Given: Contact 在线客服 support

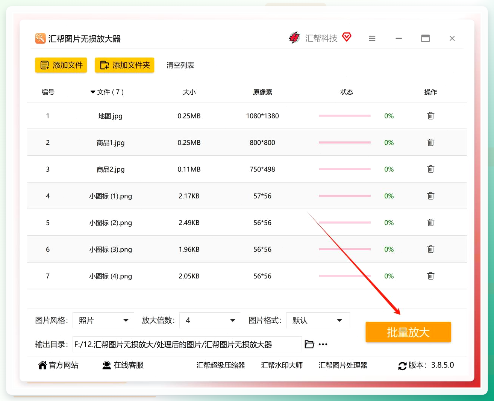Looking at the screenshot, I should tap(123, 365).
